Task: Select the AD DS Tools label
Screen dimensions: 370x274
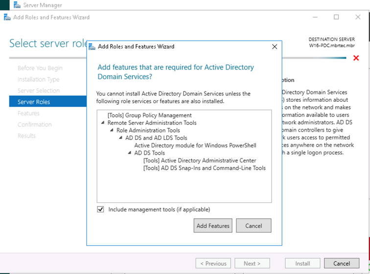Action: pyautogui.click(x=150, y=153)
